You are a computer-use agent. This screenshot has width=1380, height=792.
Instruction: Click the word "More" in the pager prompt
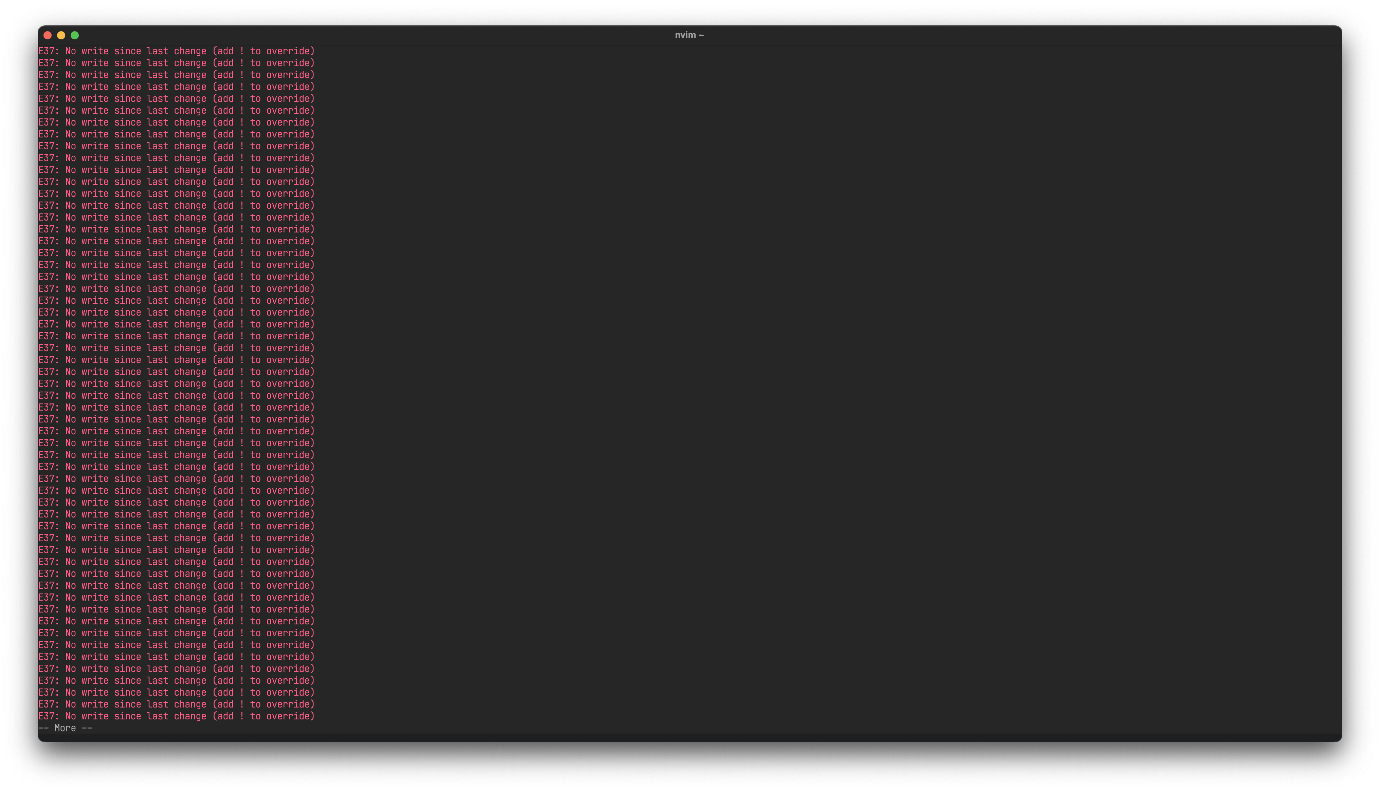(65, 728)
